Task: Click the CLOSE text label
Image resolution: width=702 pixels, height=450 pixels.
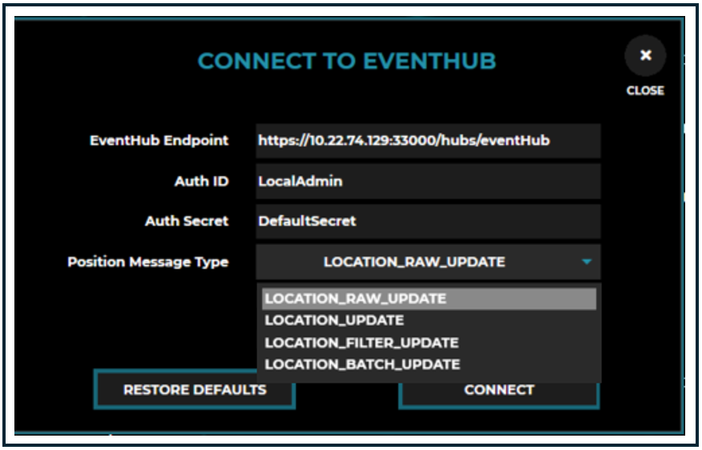Action: [x=645, y=91]
